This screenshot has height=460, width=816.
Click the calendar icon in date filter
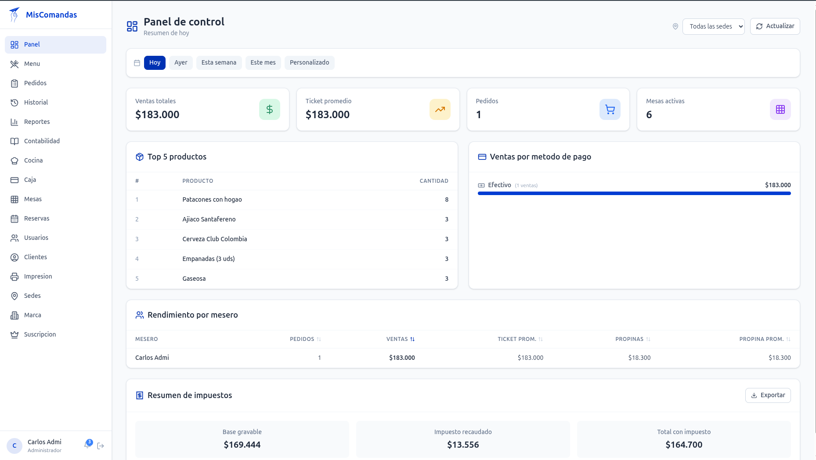(x=137, y=63)
